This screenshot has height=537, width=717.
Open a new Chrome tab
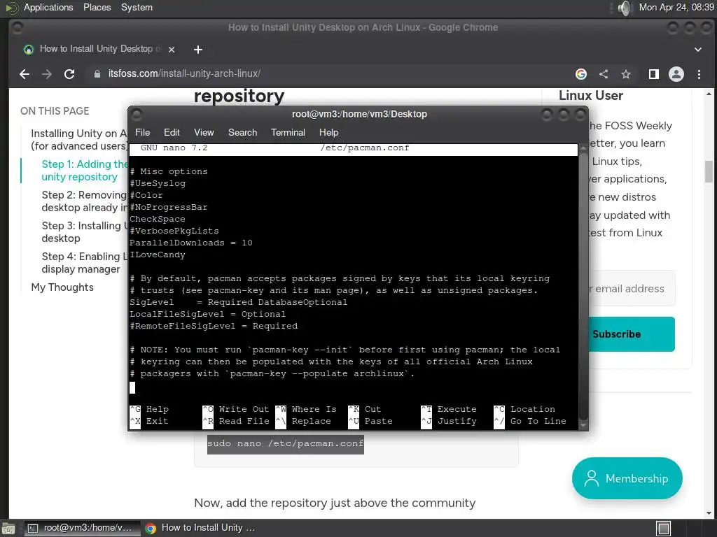(198, 50)
